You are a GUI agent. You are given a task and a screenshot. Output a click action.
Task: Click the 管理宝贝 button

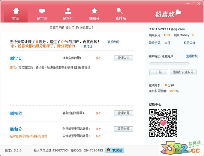tap(124, 58)
